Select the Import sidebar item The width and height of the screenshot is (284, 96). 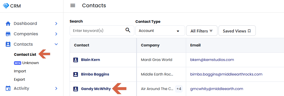point(20,71)
